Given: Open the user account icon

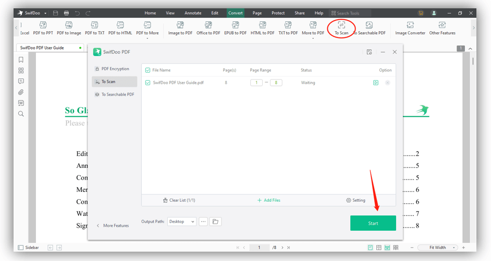Looking at the screenshot, I should [434, 13].
